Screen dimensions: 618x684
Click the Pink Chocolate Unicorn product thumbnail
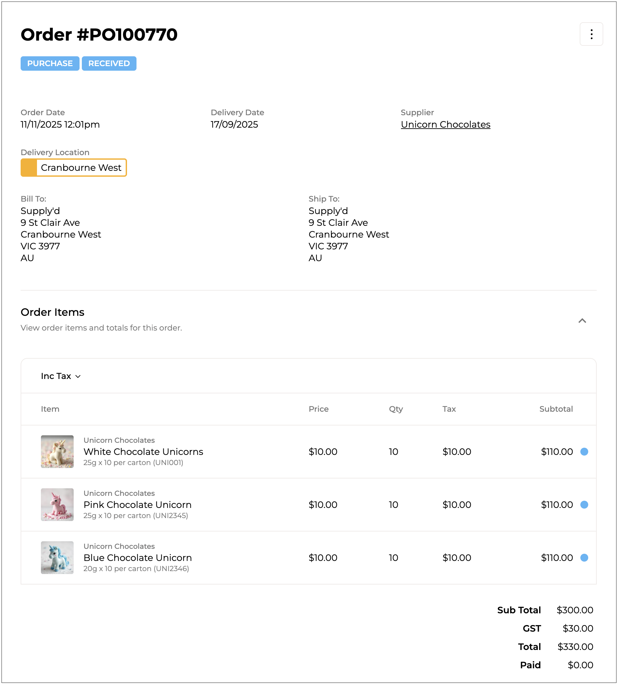pos(57,505)
